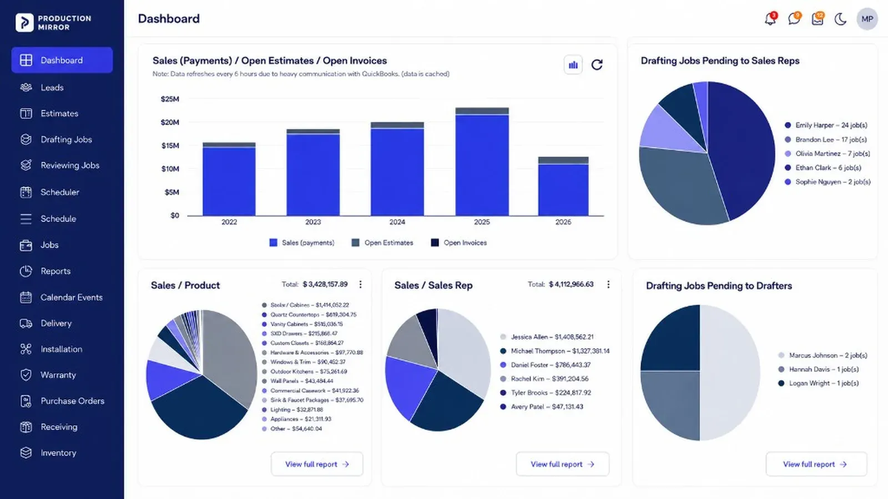Image resolution: width=888 pixels, height=499 pixels.
Task: Click the Leads people icon
Action: [26, 88]
